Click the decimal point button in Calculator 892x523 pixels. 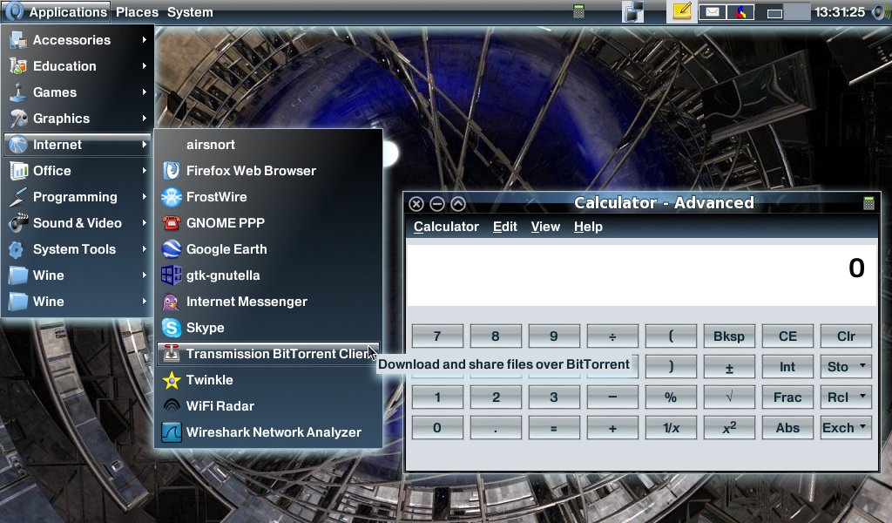[496, 428]
